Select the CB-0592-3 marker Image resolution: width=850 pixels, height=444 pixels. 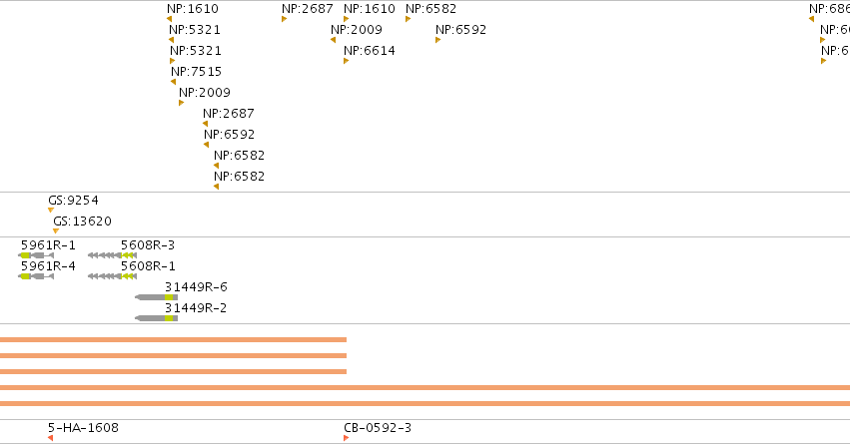pos(346,437)
